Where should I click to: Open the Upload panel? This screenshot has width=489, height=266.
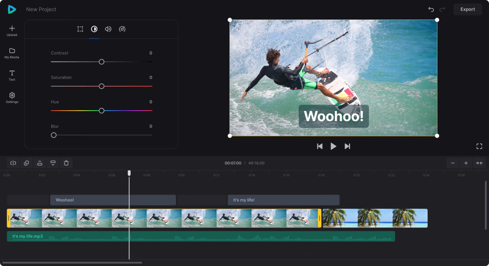12,30
